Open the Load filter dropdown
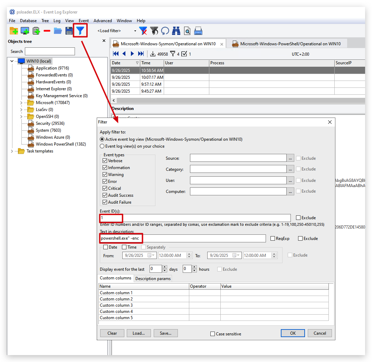 pyautogui.click(x=135, y=31)
